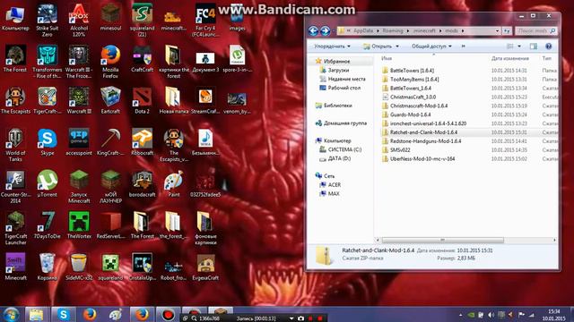This screenshot has width=574, height=322.
Task: Open the view options dropdown arrow
Action: tap(519, 47)
